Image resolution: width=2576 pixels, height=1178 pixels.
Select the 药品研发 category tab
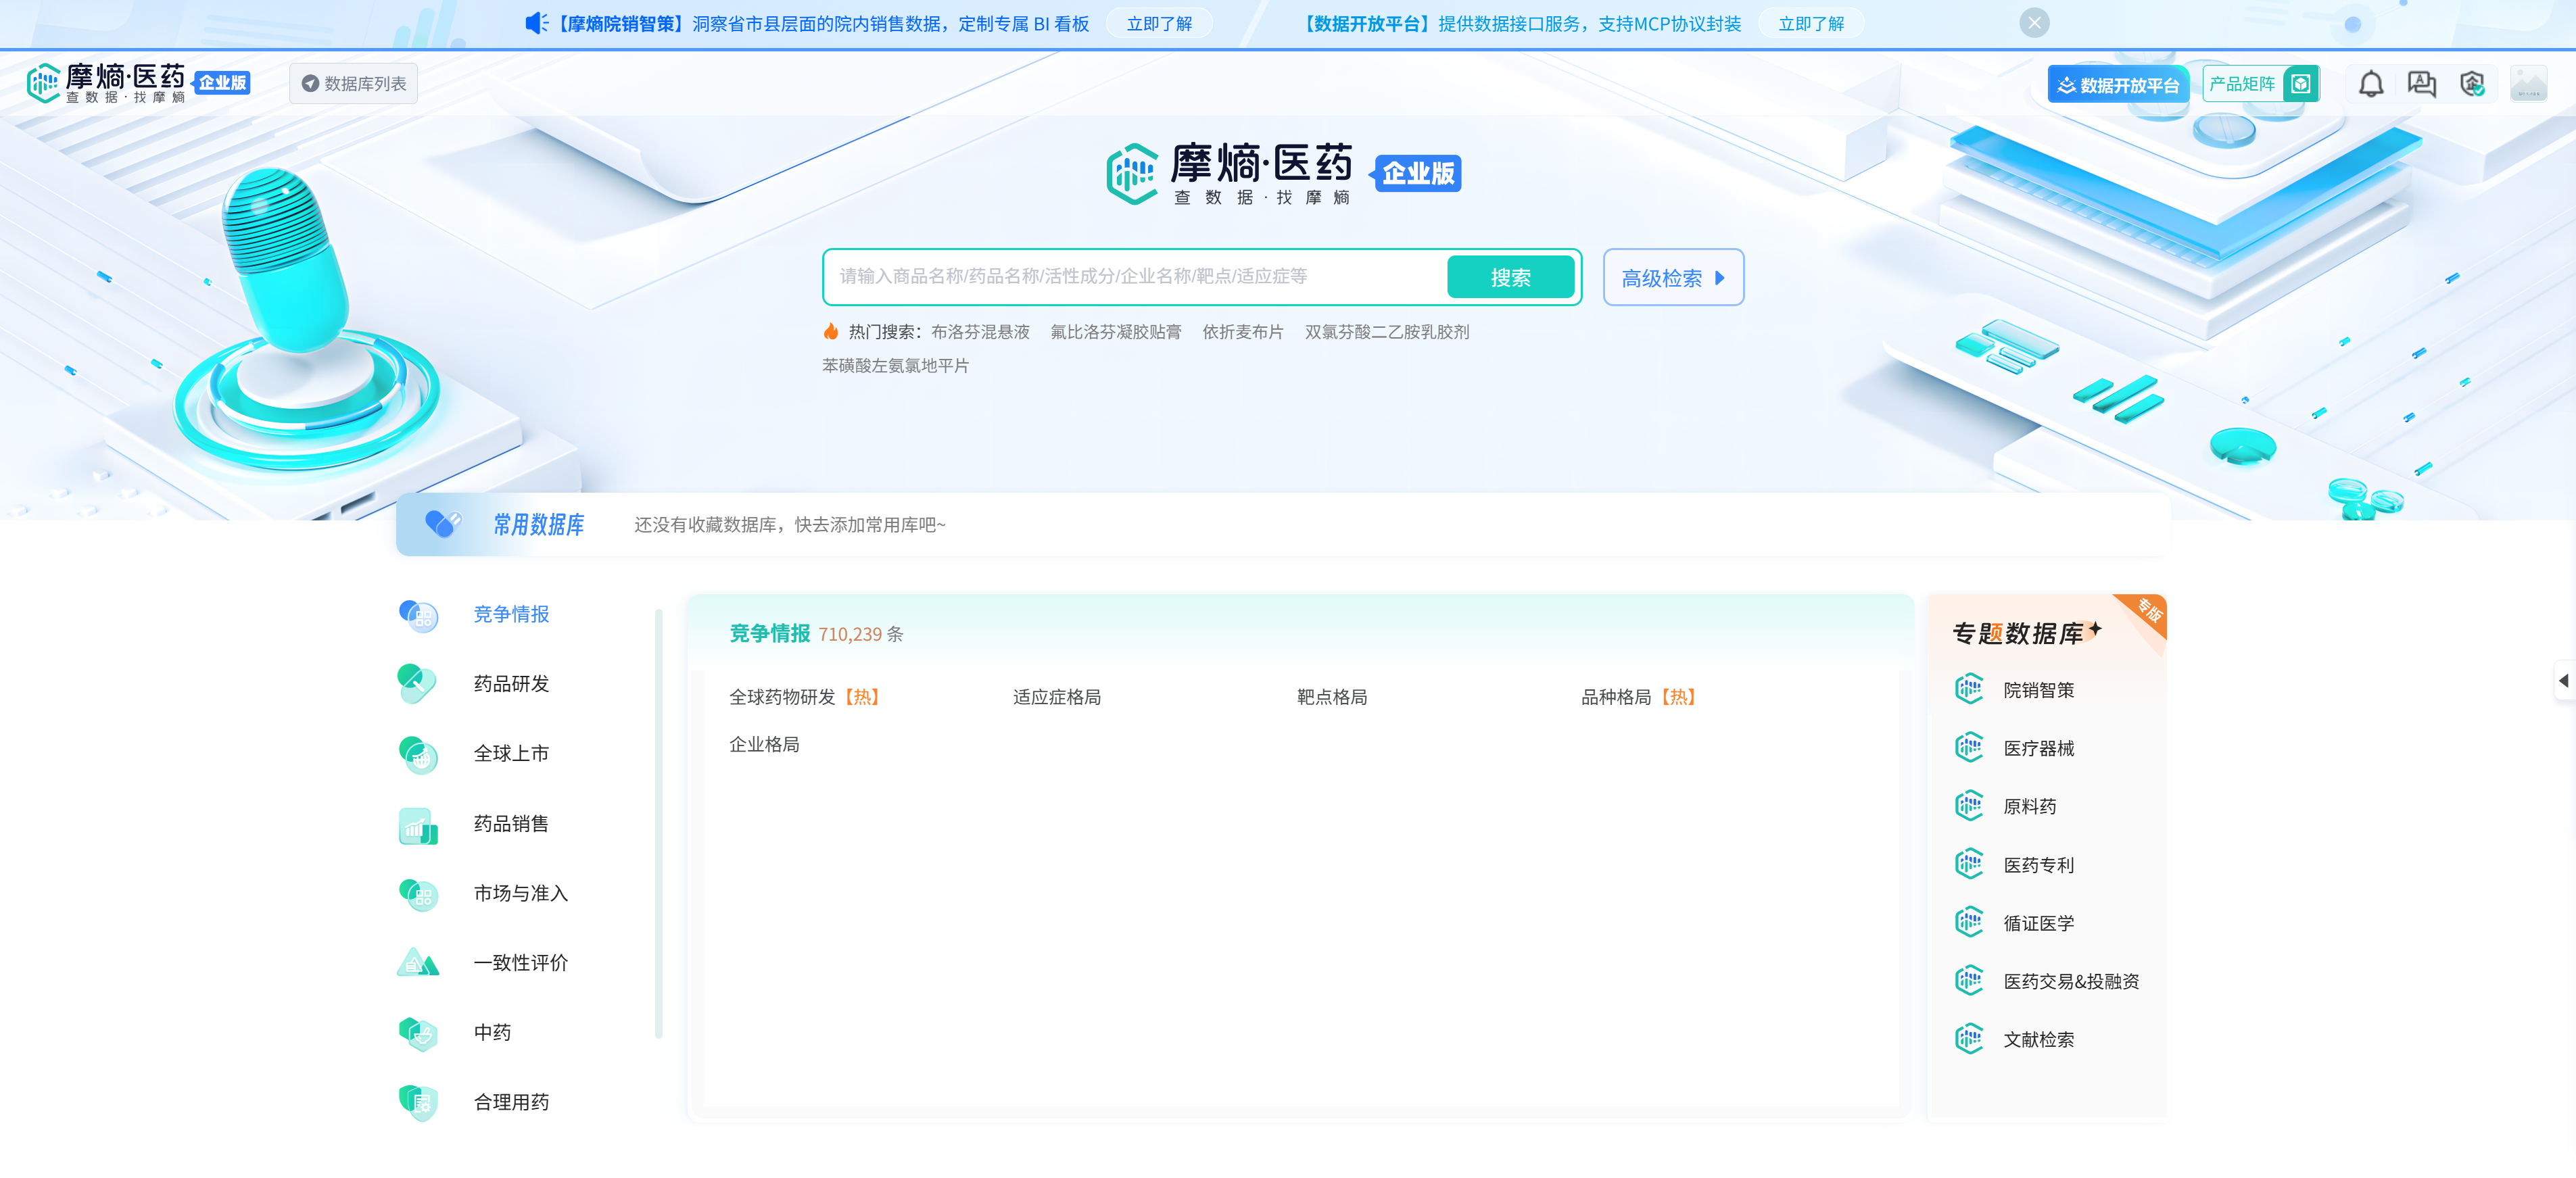[511, 684]
